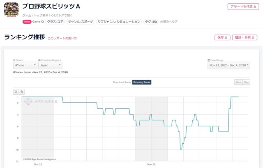Image resolution: width=263 pixels, height=168 pixels.
Task: Open the Japan country dropdown
Action: pyautogui.click(x=50, y=65)
